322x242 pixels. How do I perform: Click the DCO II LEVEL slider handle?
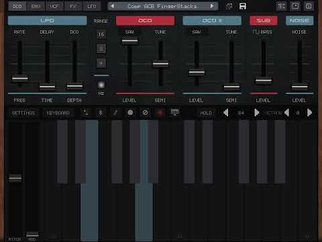pos(197,73)
